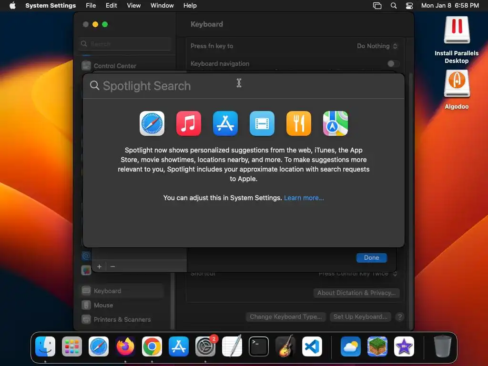Click the blue Done button
Screen dimensions: 488x366
point(372,258)
